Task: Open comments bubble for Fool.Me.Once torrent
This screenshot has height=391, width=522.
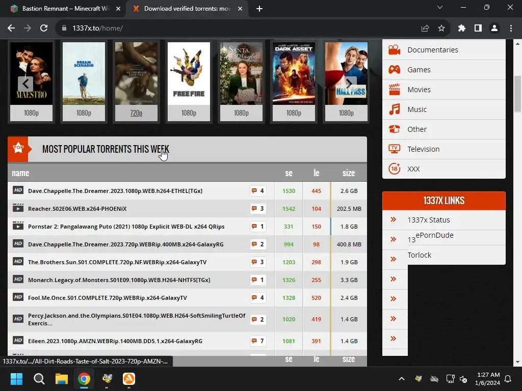Action: [x=258, y=297]
